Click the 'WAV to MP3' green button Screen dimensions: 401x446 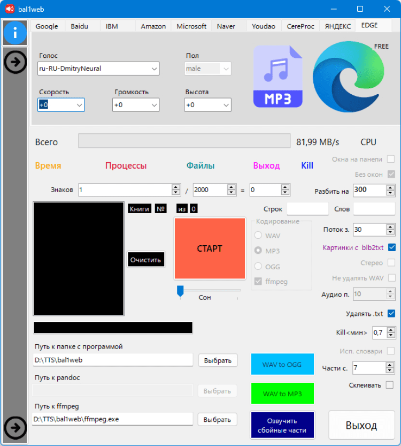[x=282, y=394]
